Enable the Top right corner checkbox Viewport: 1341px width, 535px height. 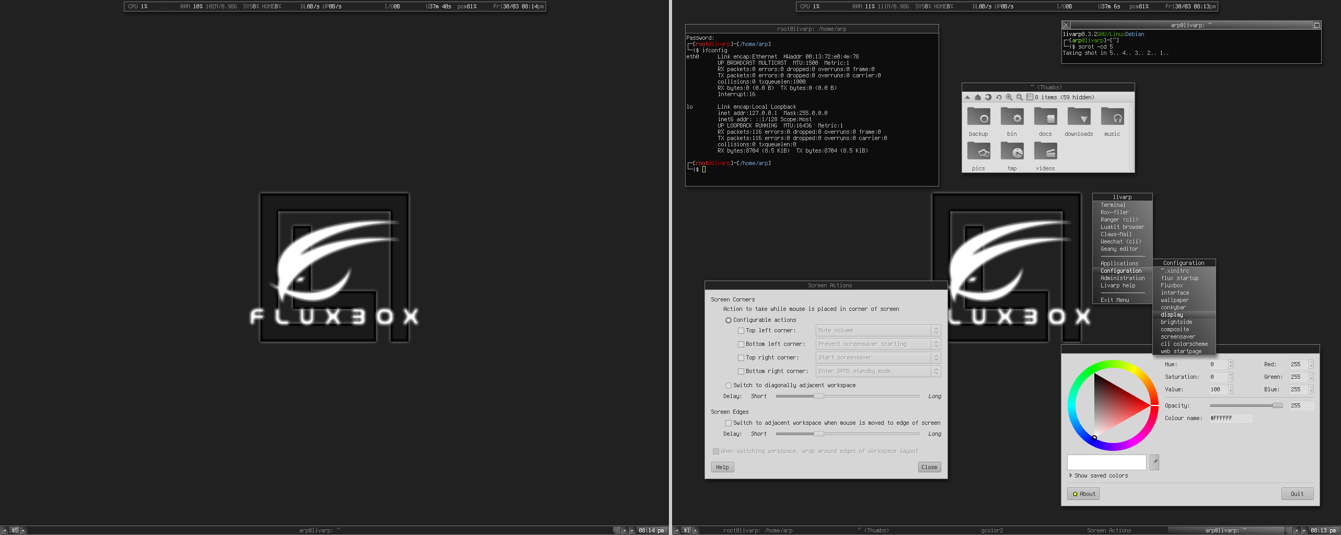[x=741, y=358]
